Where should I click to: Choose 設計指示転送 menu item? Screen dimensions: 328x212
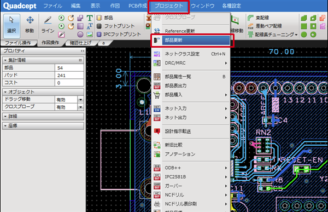point(191,131)
